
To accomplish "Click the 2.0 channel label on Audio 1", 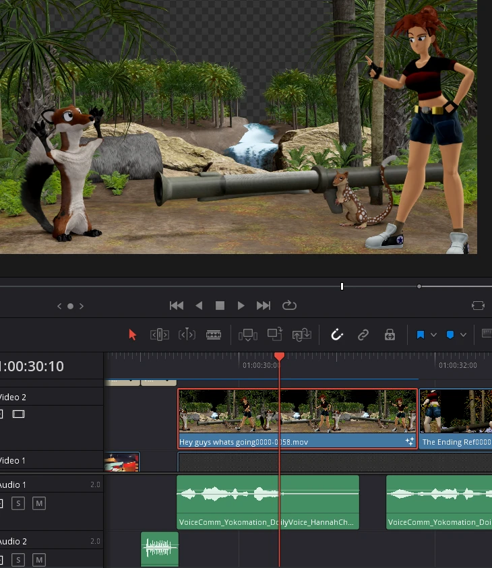I will 95,484.
